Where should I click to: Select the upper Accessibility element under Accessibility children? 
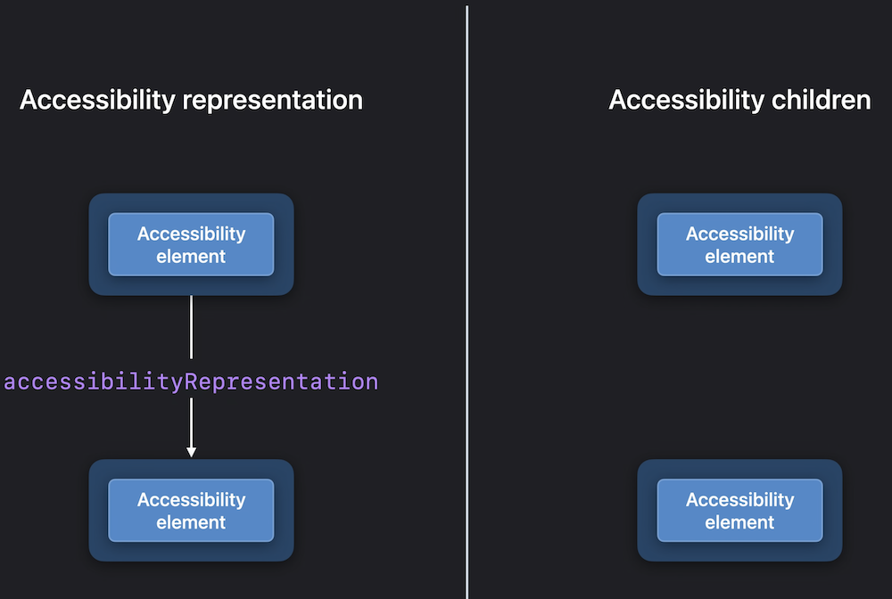pyautogui.click(x=739, y=244)
